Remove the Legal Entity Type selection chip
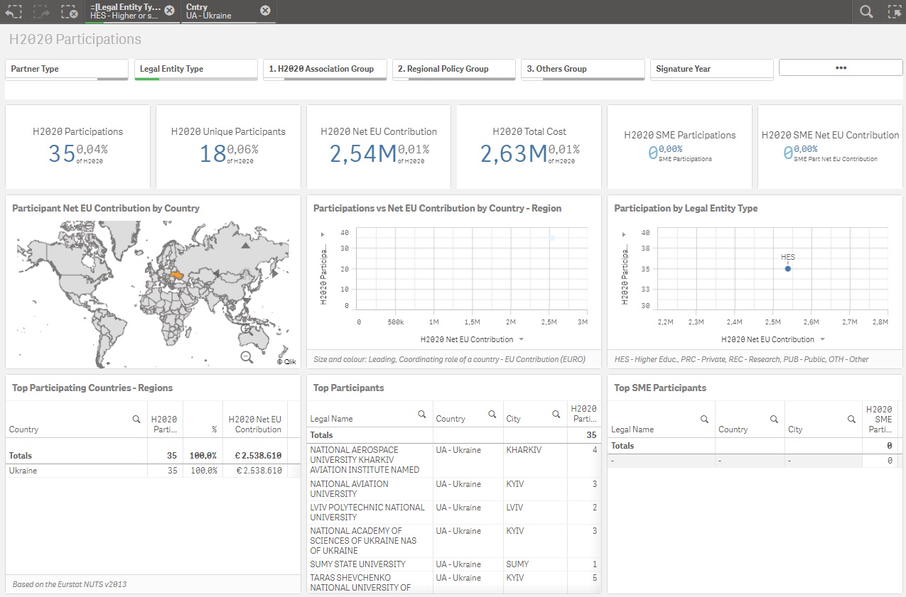Screen dimensions: 906x597 click(169, 10)
